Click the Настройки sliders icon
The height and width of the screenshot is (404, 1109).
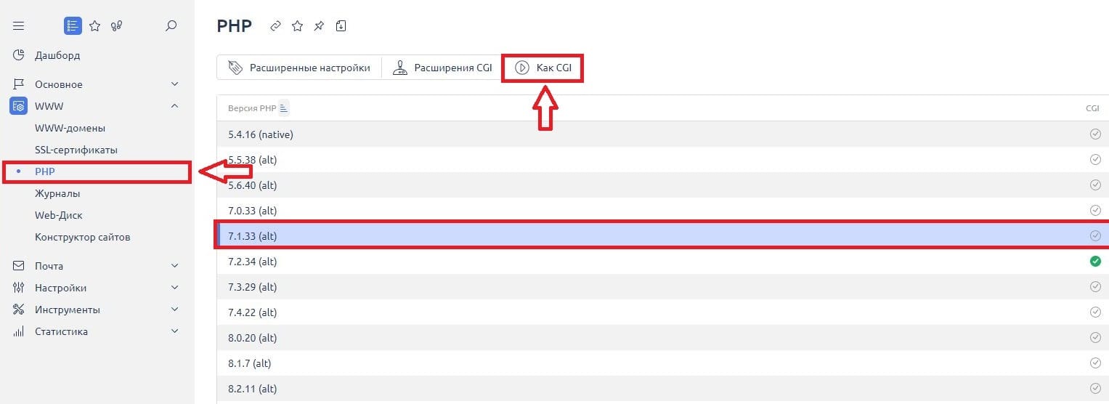pyautogui.click(x=19, y=288)
